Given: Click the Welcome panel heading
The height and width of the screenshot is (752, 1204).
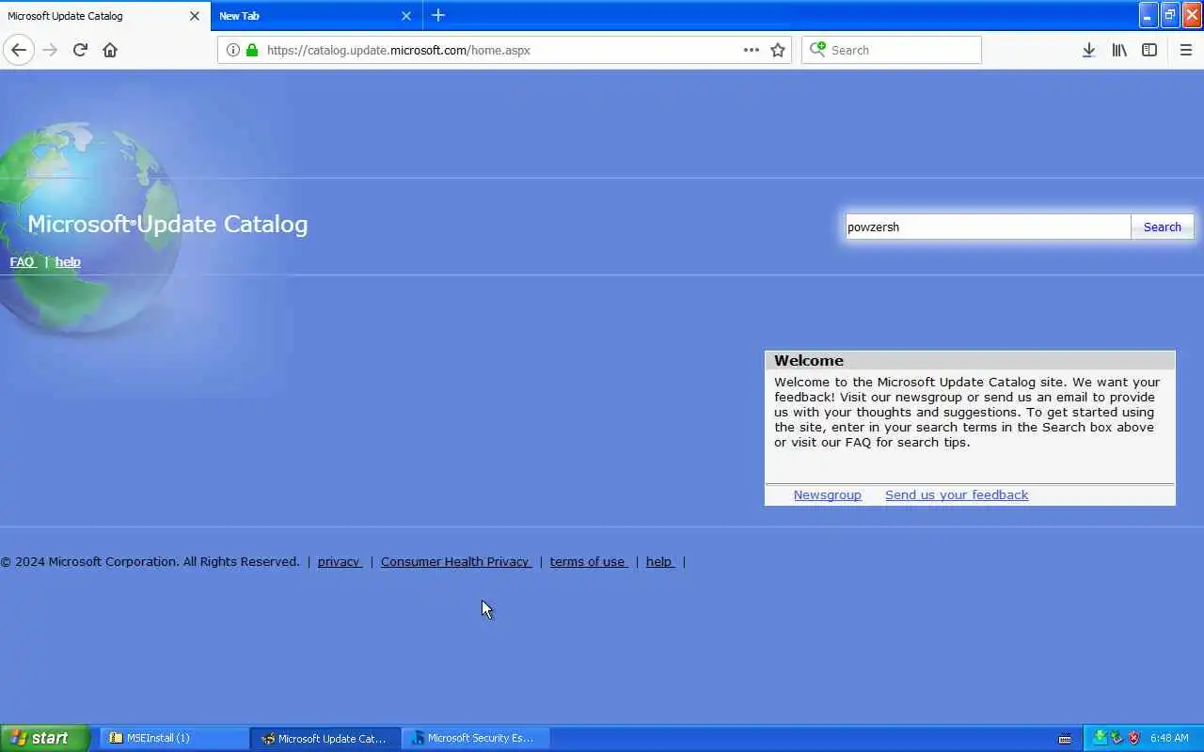Looking at the screenshot, I should pyautogui.click(x=809, y=360).
